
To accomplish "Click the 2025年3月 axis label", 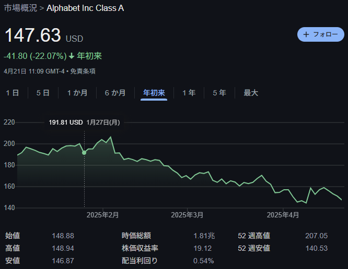I will pyautogui.click(x=187, y=215).
